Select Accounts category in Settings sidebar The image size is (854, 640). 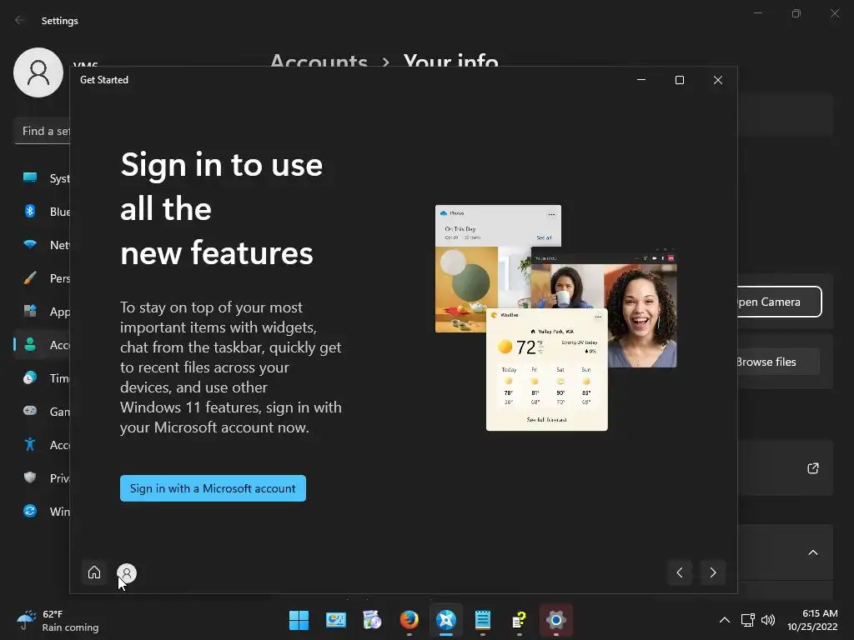(x=43, y=344)
